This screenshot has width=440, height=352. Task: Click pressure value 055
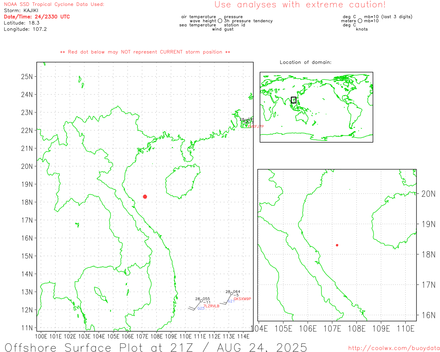point(206,299)
